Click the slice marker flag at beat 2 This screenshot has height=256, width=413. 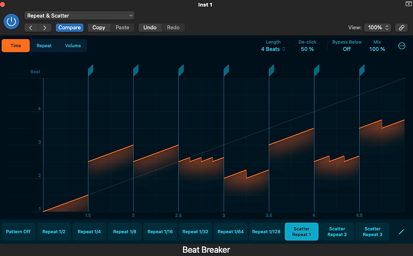point(136,70)
